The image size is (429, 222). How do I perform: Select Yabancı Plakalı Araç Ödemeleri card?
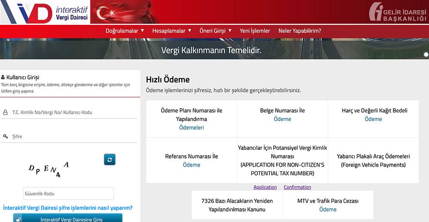(373, 161)
